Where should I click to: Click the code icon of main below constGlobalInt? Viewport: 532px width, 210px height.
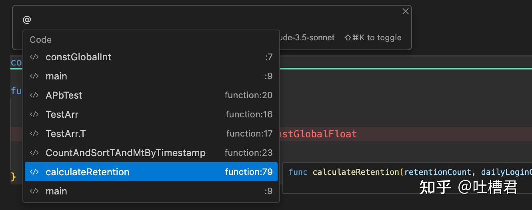tap(34, 76)
